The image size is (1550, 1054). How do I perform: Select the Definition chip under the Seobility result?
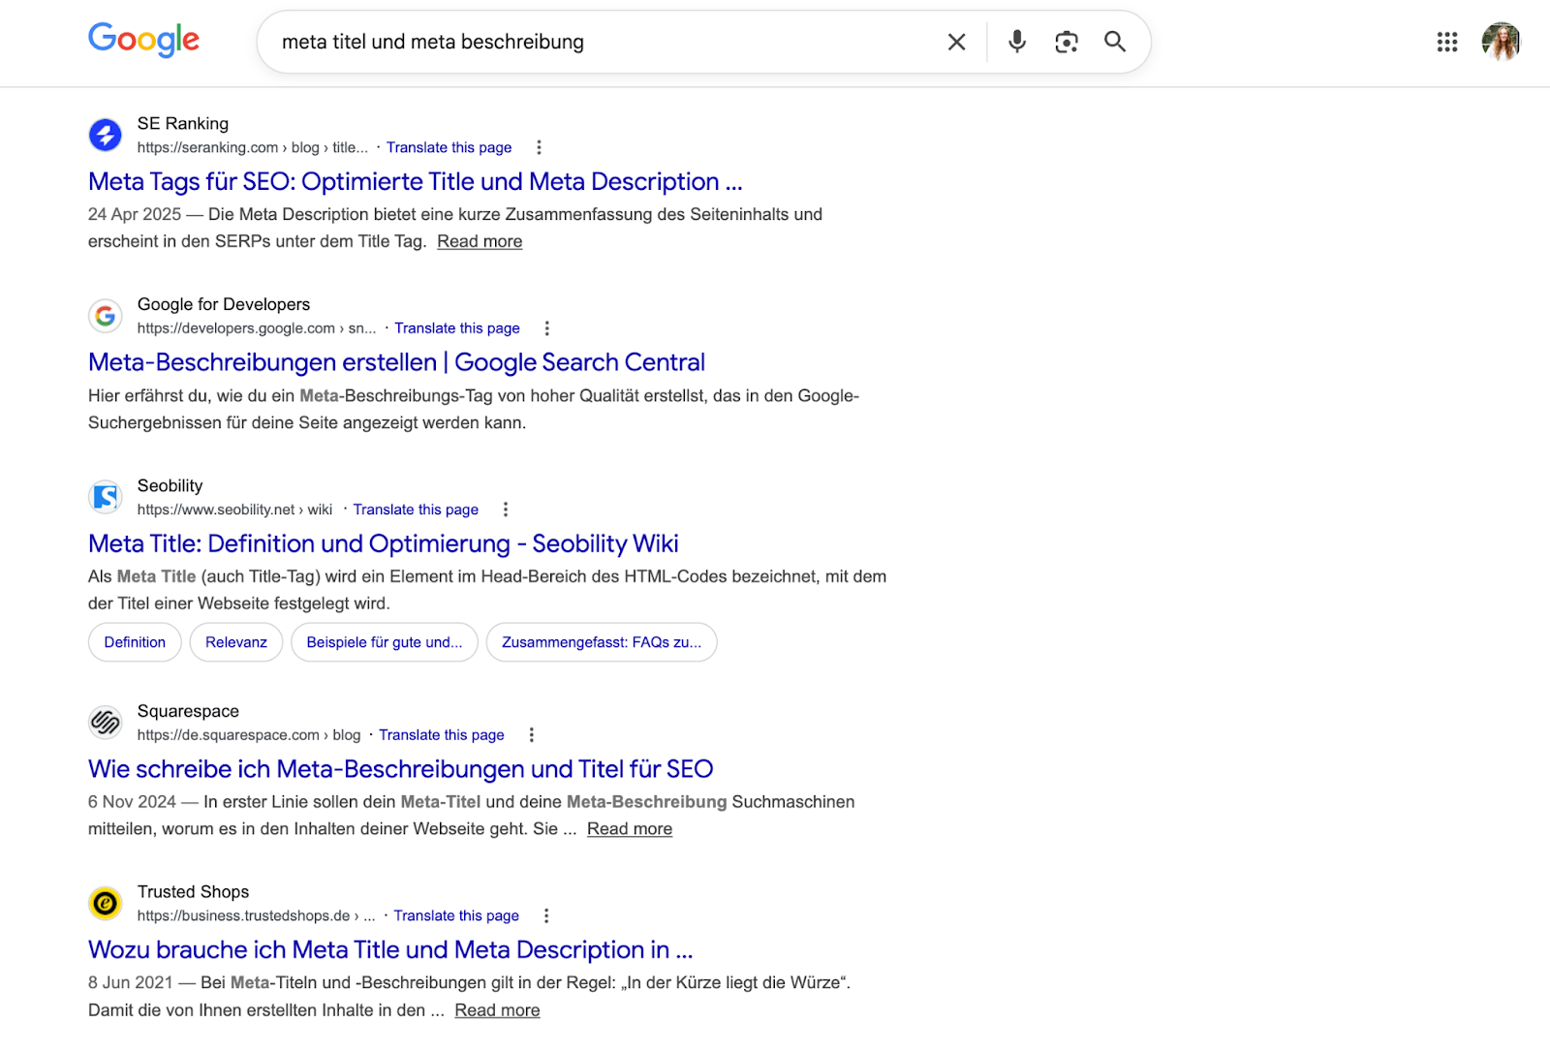134,641
